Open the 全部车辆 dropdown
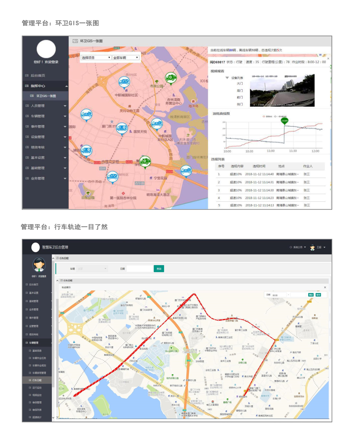 [125, 58]
